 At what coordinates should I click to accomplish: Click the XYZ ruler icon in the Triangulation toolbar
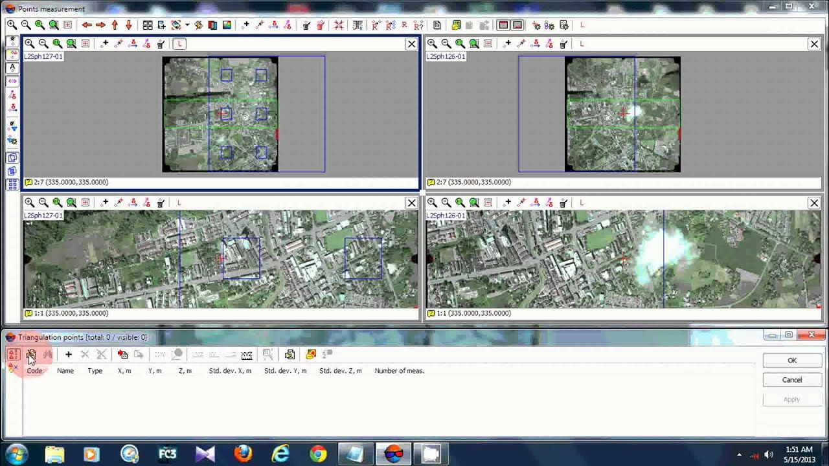pyautogui.click(x=247, y=354)
